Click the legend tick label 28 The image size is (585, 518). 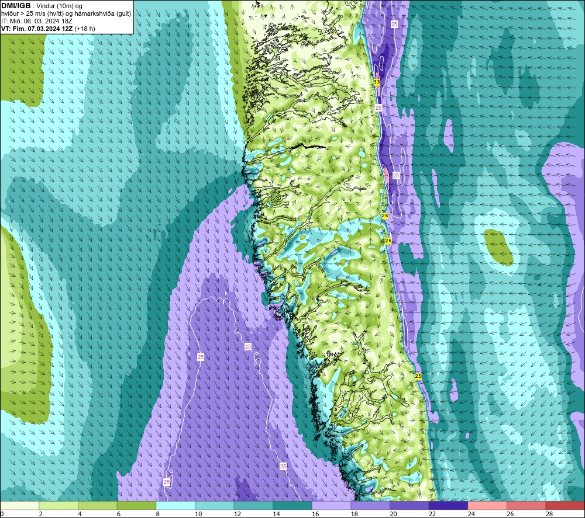549,514
